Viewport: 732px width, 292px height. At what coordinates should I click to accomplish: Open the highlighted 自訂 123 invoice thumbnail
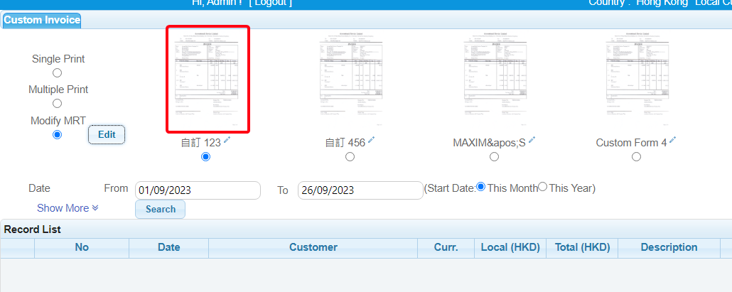pos(208,80)
